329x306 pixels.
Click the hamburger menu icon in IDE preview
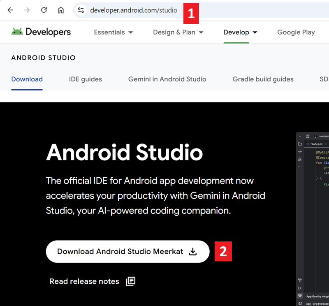pyautogui.click(x=308, y=136)
